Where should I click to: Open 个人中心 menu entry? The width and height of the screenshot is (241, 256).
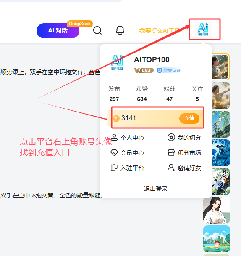point(127,138)
